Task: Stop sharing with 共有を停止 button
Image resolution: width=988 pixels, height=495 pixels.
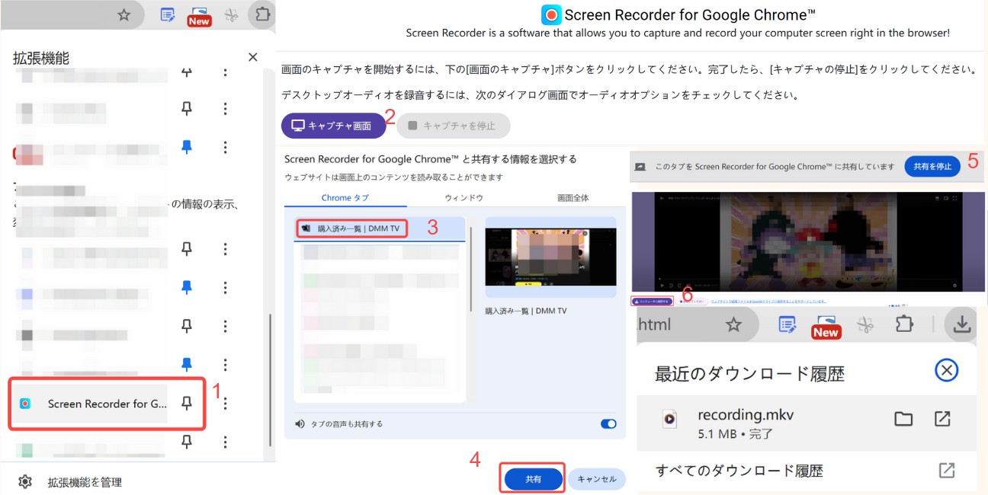Action: [932, 166]
